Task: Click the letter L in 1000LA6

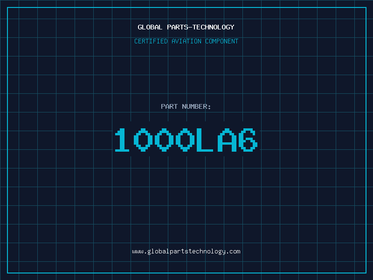Action: (x=204, y=140)
